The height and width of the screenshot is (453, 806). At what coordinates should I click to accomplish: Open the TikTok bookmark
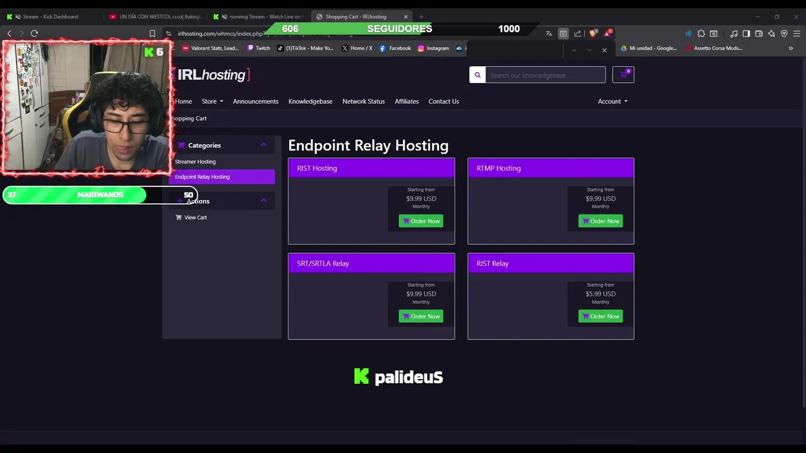(x=305, y=48)
